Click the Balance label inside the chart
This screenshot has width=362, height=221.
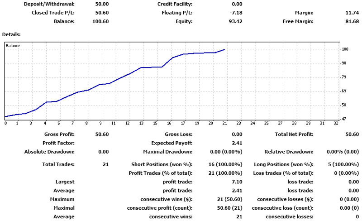pos(13,46)
